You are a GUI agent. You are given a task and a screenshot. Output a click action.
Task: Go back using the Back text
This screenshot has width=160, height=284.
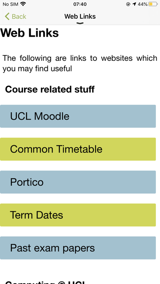19,16
